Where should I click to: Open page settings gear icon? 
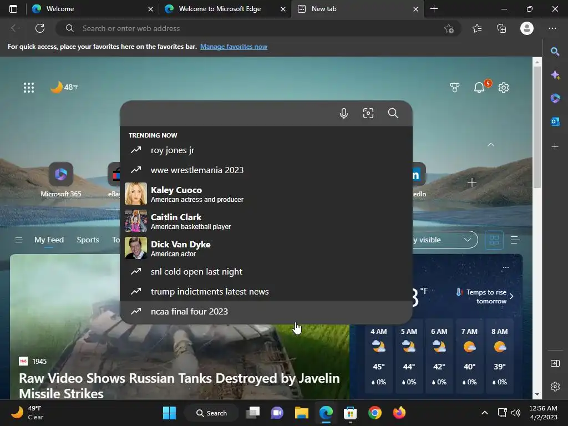point(504,87)
